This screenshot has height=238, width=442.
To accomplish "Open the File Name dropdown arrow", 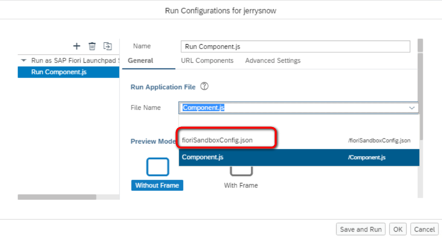I will [x=412, y=108].
